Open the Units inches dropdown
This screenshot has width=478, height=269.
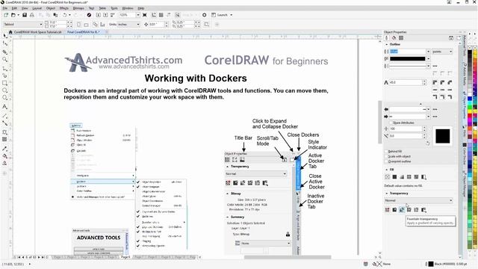coord(128,24)
